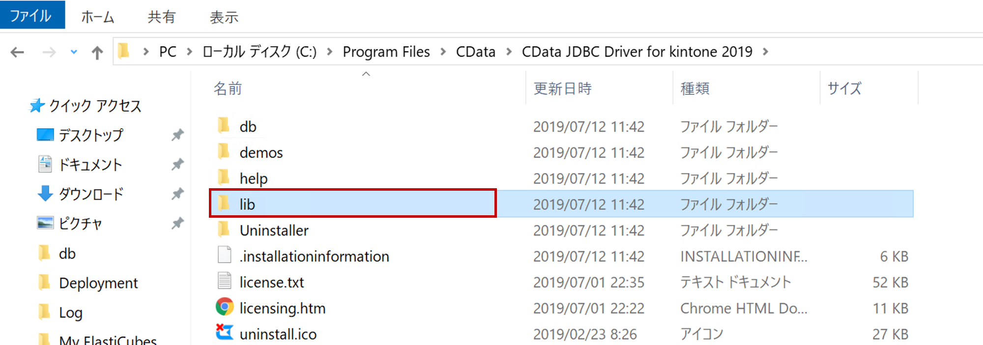Image resolution: width=983 pixels, height=345 pixels.
Task: Select the db folder in file list
Action: 248,127
